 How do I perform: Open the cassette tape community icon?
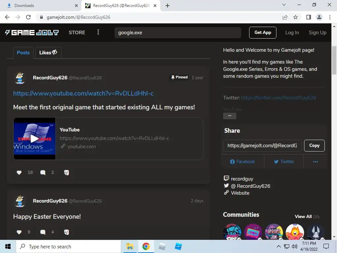pos(253,232)
